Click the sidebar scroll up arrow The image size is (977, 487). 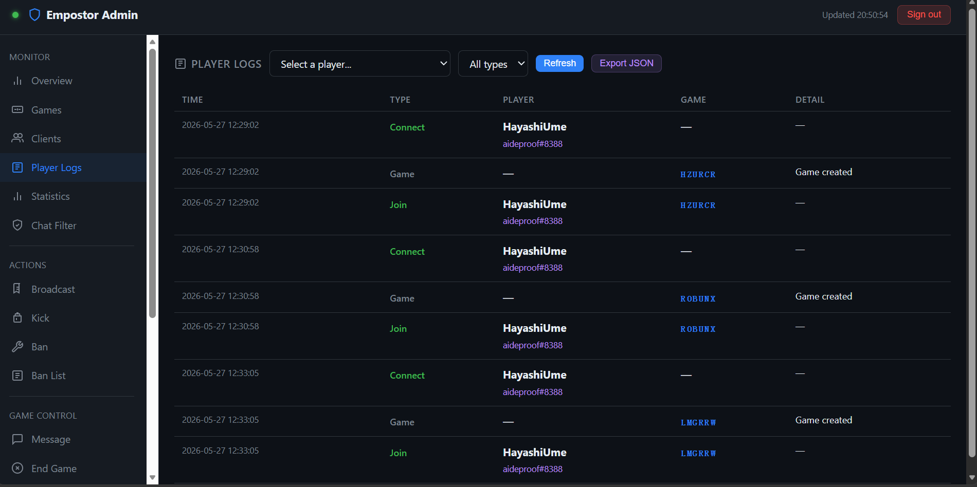click(x=152, y=42)
